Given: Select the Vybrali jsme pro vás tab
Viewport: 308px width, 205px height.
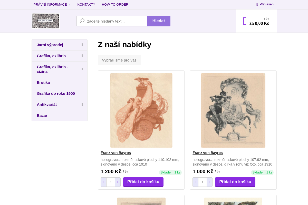Looking at the screenshot, I should click(x=119, y=60).
